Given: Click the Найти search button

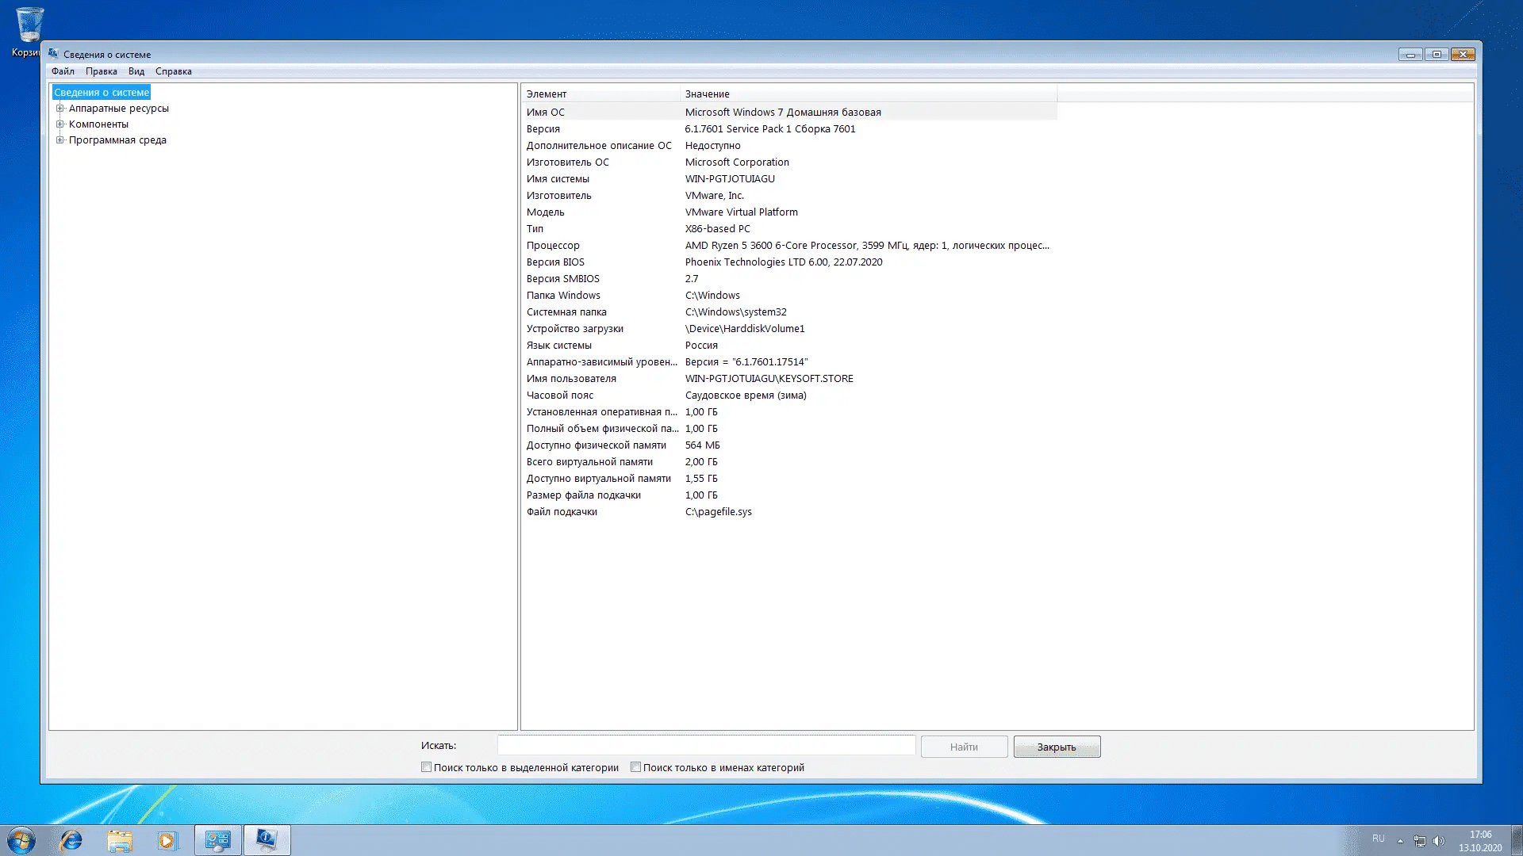Looking at the screenshot, I should (964, 747).
